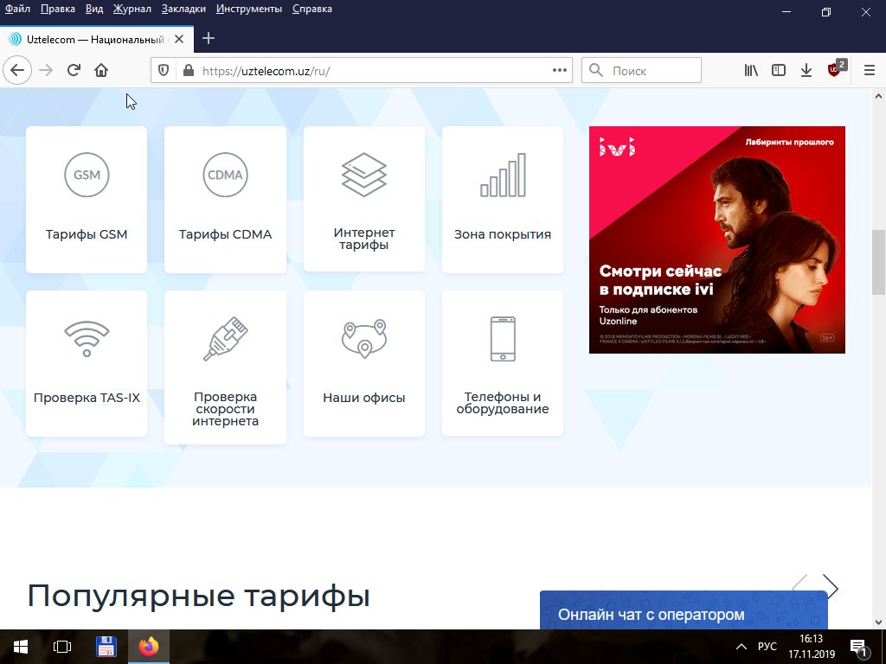Open the Файл menu
This screenshot has width=886, height=664.
17,9
